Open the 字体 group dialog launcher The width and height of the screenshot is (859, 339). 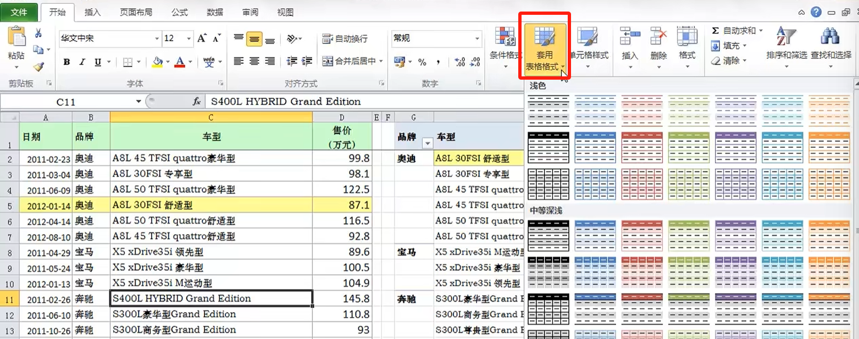coord(220,84)
